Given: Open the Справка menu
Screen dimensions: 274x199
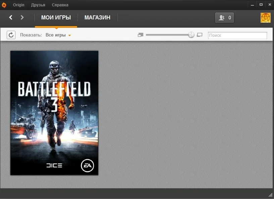Looking at the screenshot, I should (x=60, y=5).
